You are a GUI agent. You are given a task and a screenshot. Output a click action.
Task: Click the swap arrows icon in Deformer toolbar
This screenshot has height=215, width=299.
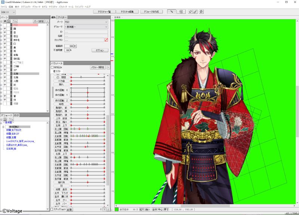pos(11,119)
